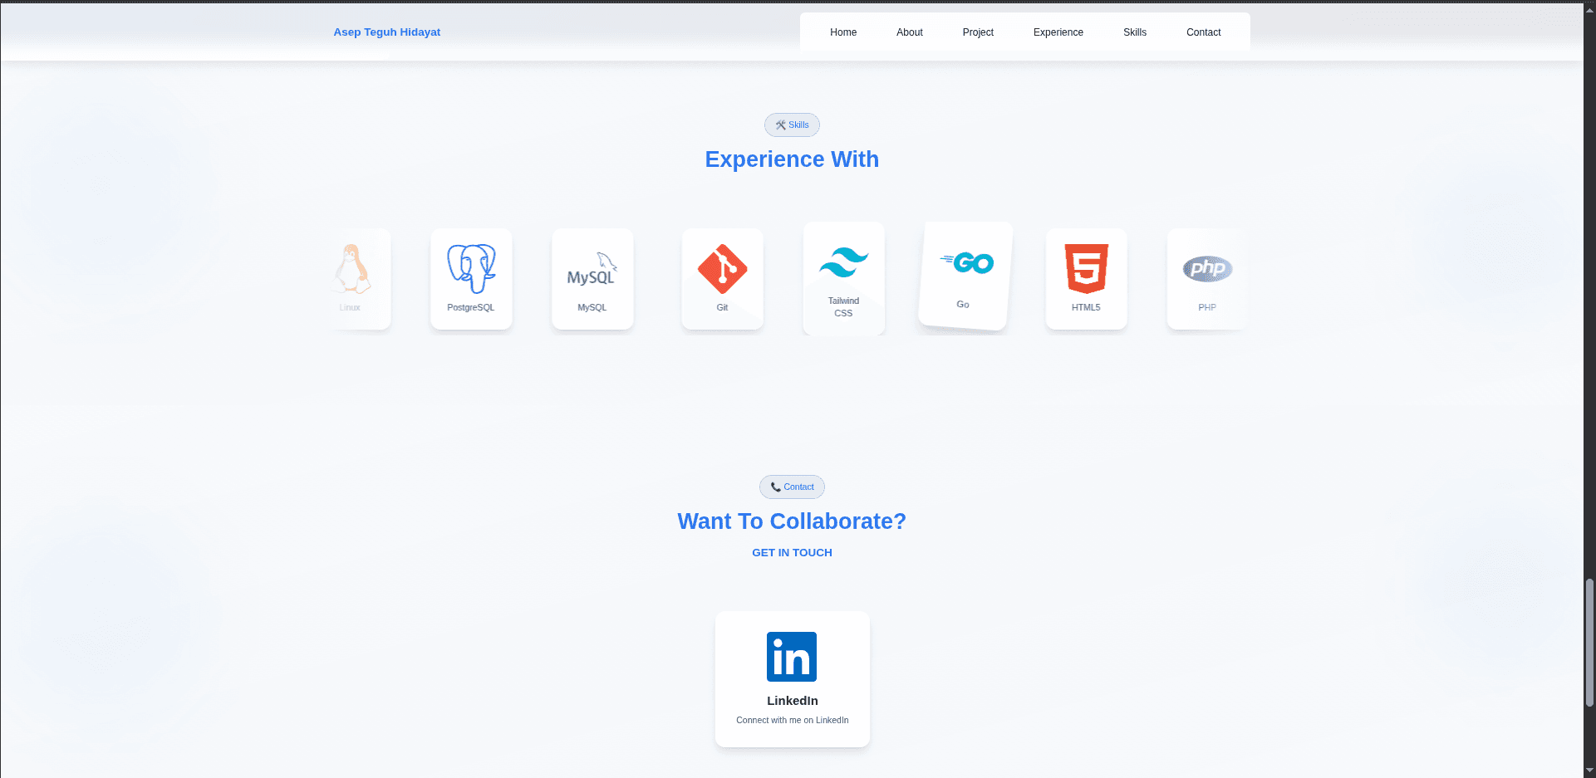
Task: Select the MySQL dolphin logo
Action: 592,268
